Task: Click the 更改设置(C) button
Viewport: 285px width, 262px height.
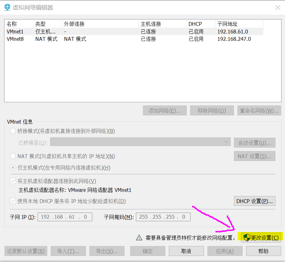Action: click(x=261, y=237)
